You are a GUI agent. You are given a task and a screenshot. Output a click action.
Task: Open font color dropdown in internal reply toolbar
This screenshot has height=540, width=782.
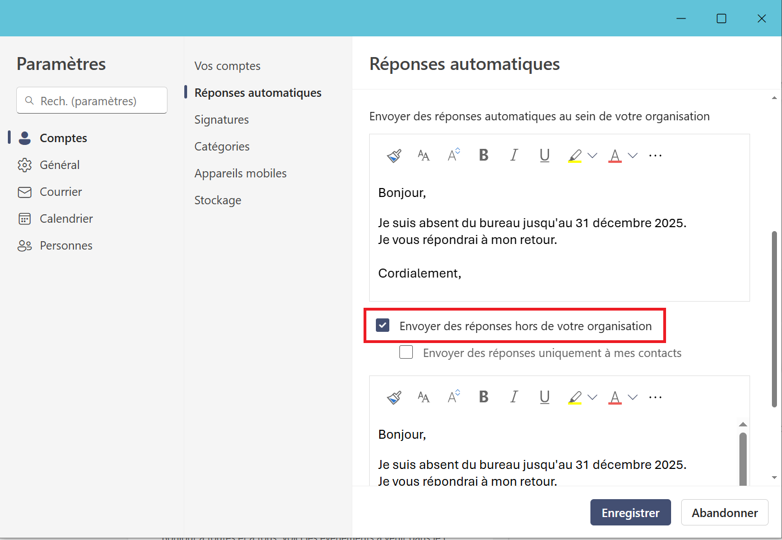[633, 156]
